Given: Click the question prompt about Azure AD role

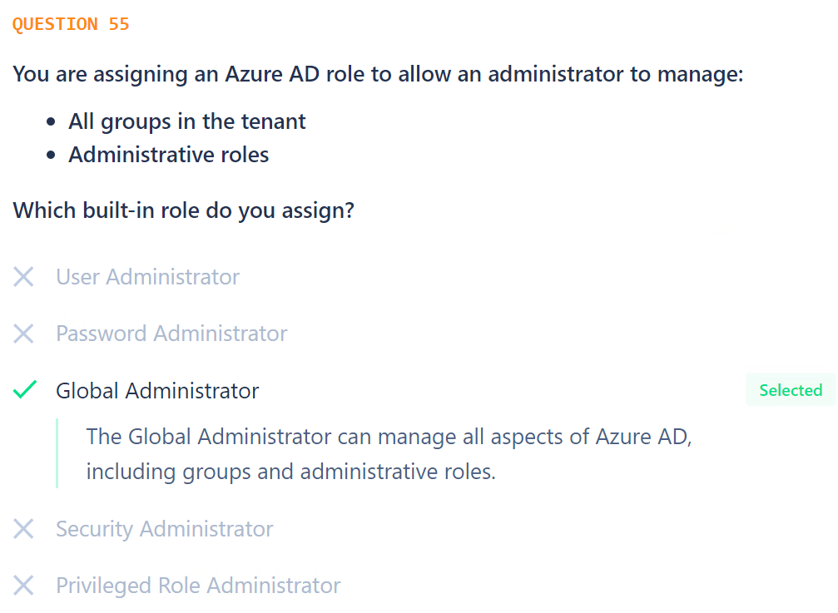Looking at the screenshot, I should (x=378, y=74).
